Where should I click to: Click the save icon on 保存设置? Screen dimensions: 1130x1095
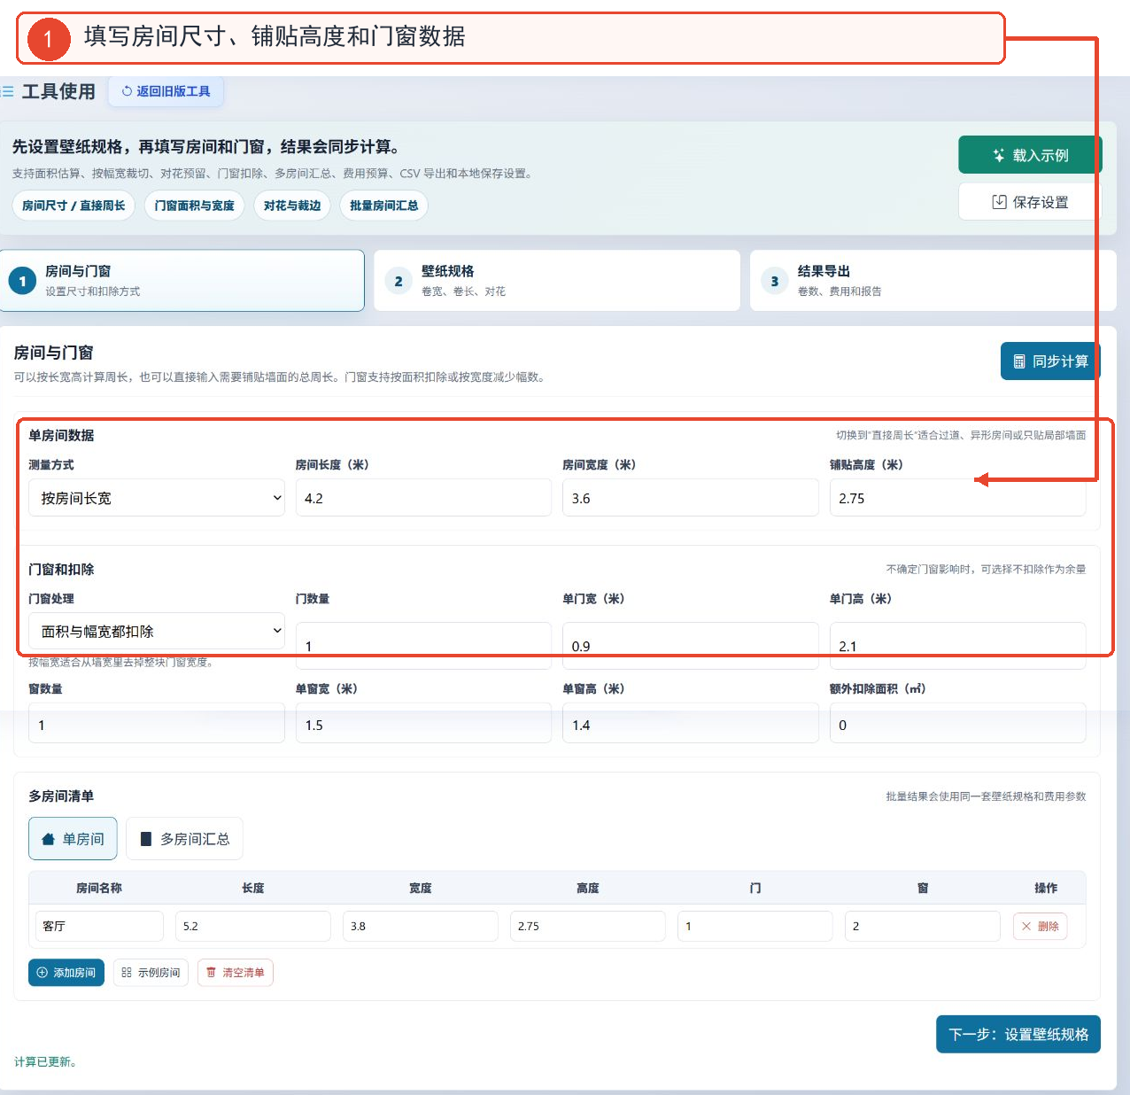point(999,202)
